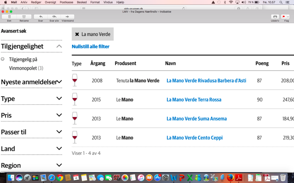294x183 pixels.
Task: Open the Hjælp menu
Action: [120, 2]
